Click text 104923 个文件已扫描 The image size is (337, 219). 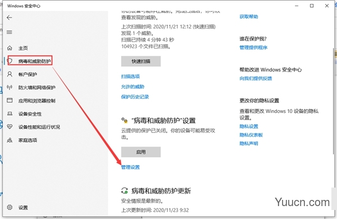click(x=146, y=47)
